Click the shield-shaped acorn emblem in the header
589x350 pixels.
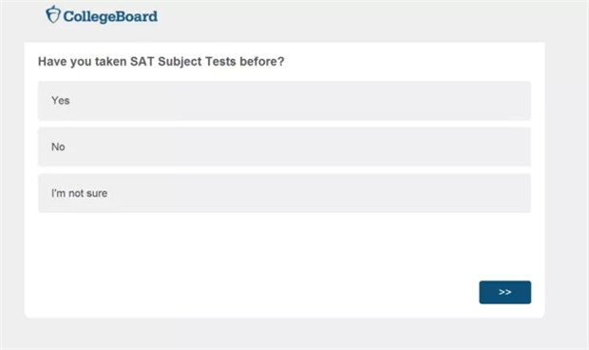(x=53, y=14)
